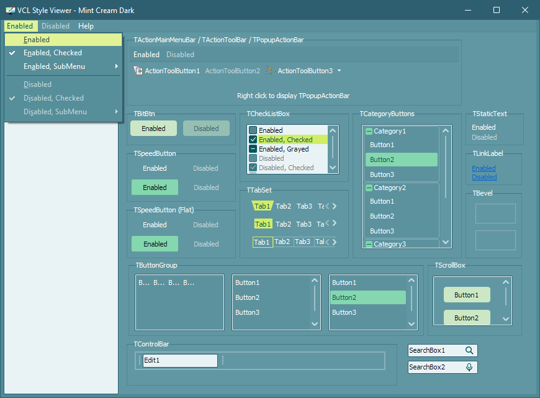Click the 'Disabled, Checked' checklist checkbox

click(x=253, y=168)
